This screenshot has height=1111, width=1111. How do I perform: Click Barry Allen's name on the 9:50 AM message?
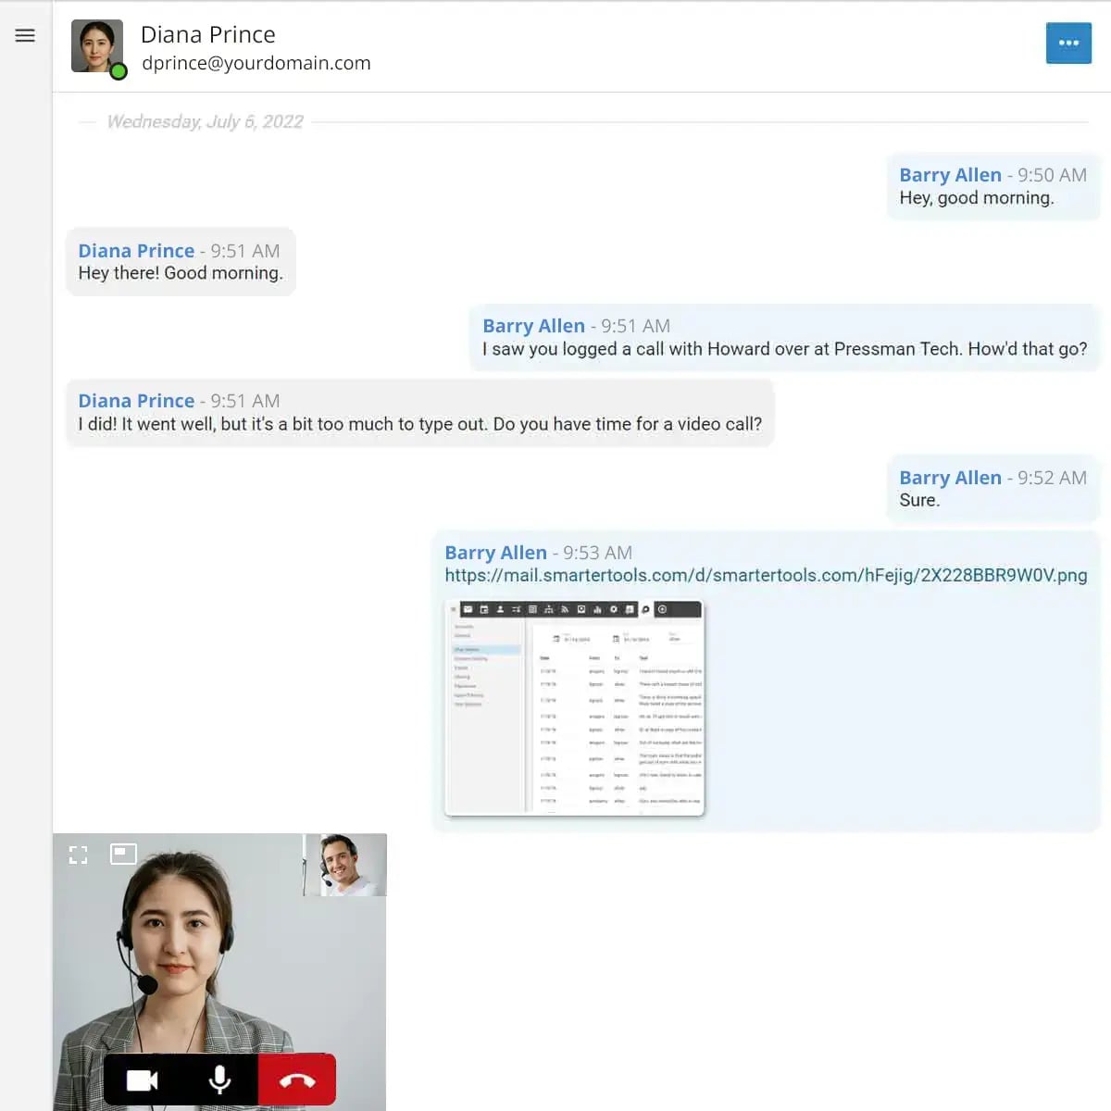950,175
